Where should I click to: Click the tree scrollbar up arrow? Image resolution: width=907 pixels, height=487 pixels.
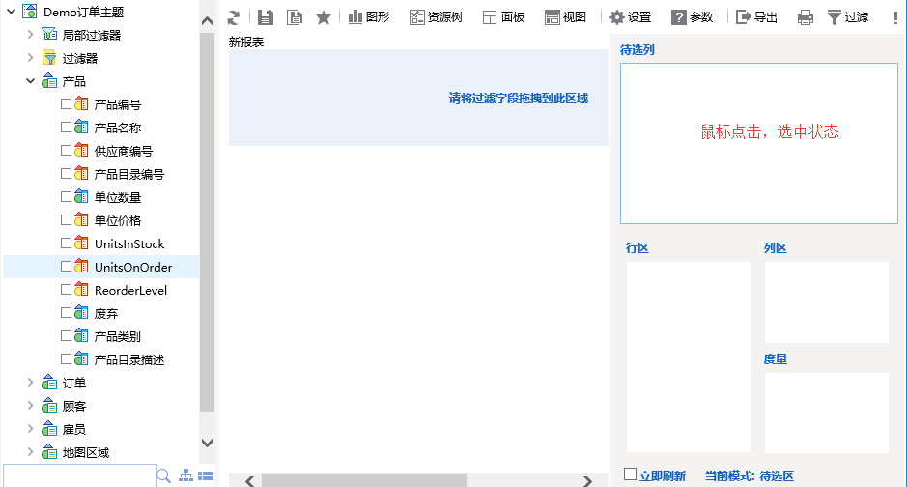tap(207, 21)
